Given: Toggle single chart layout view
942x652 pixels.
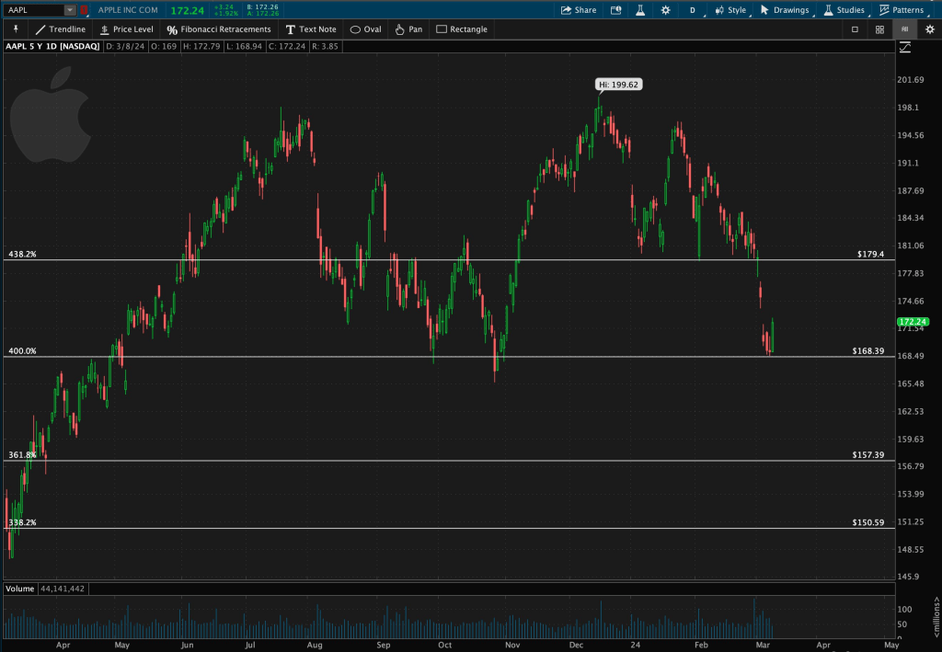Looking at the screenshot, I should coord(855,29).
